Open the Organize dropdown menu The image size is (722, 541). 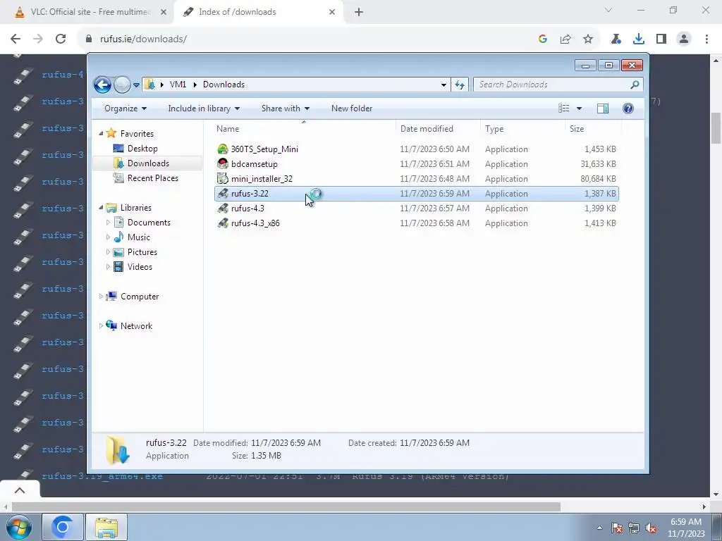pyautogui.click(x=126, y=108)
